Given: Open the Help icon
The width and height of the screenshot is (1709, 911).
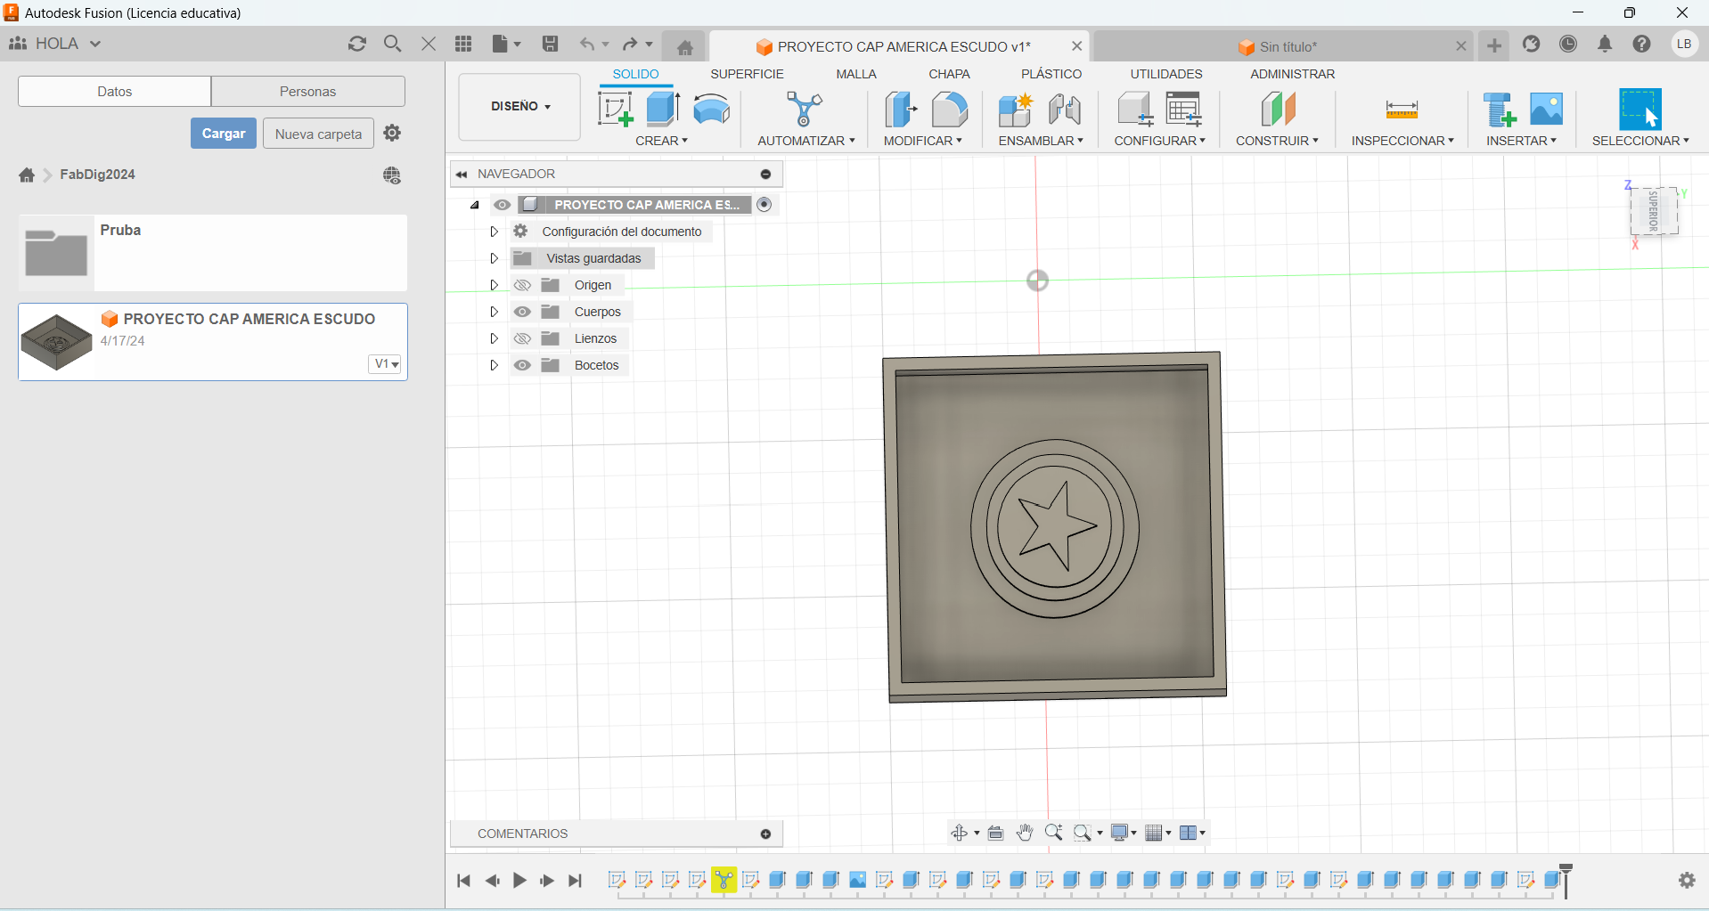Looking at the screenshot, I should [1642, 45].
